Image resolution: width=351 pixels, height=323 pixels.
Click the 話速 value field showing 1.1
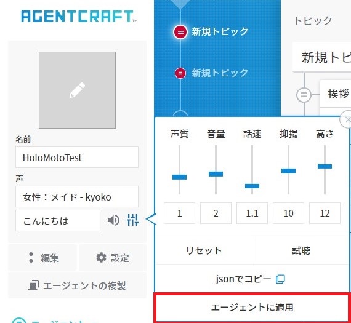point(252,213)
